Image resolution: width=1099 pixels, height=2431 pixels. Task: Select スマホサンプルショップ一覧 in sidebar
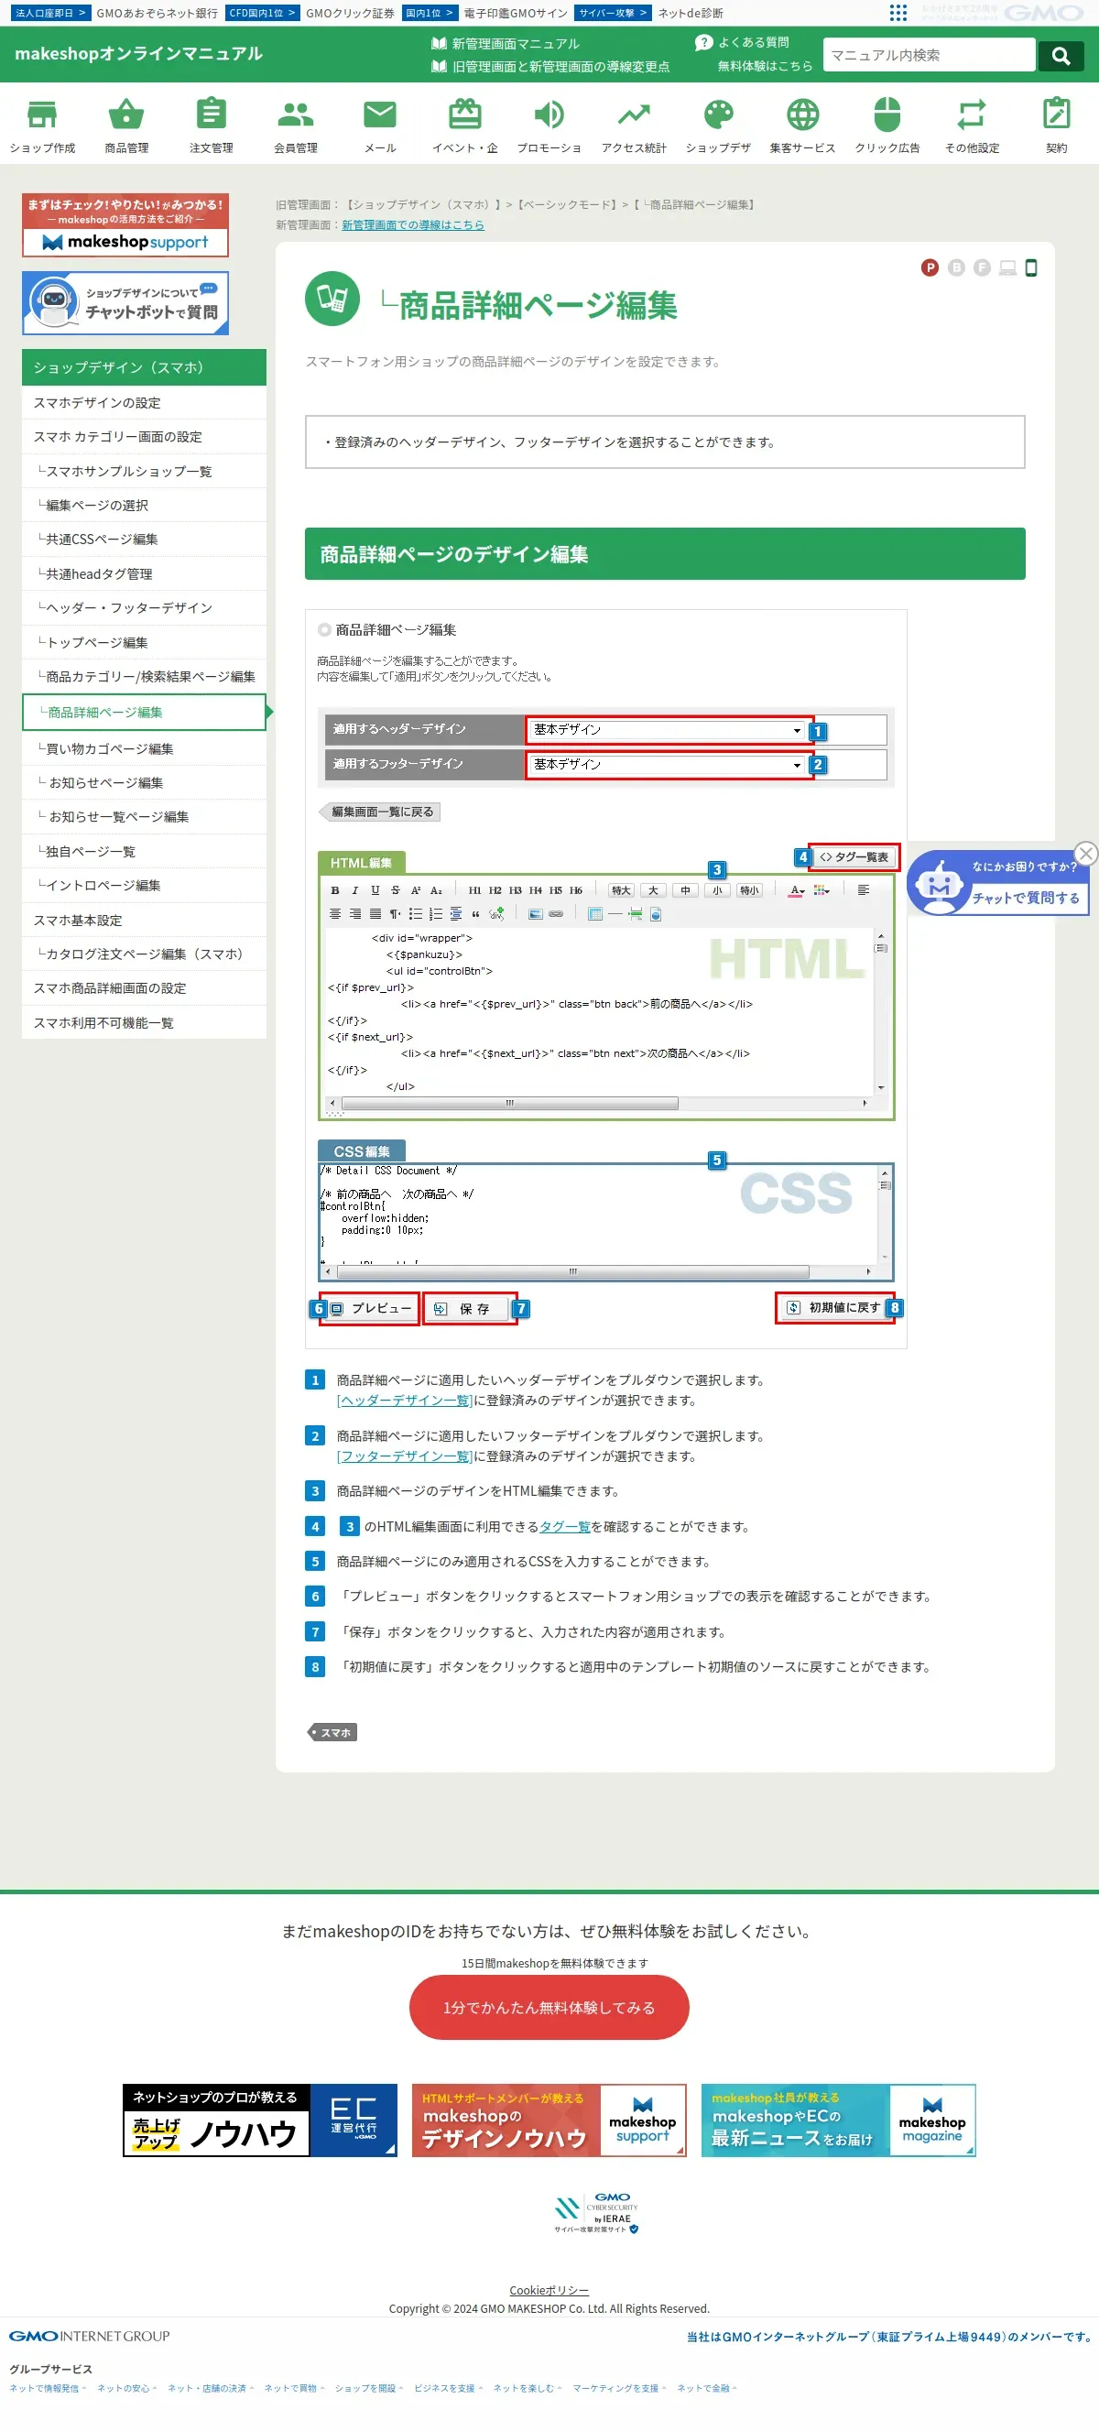tap(144, 472)
